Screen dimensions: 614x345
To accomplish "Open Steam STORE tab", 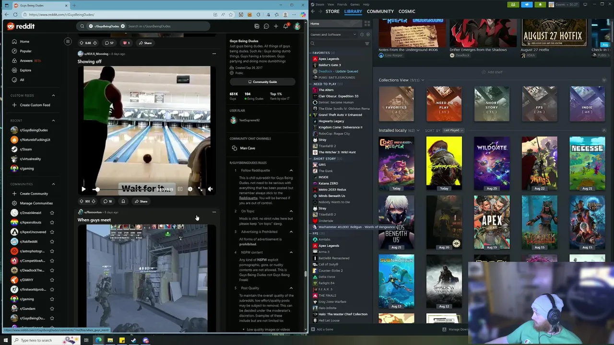I will [x=332, y=11].
